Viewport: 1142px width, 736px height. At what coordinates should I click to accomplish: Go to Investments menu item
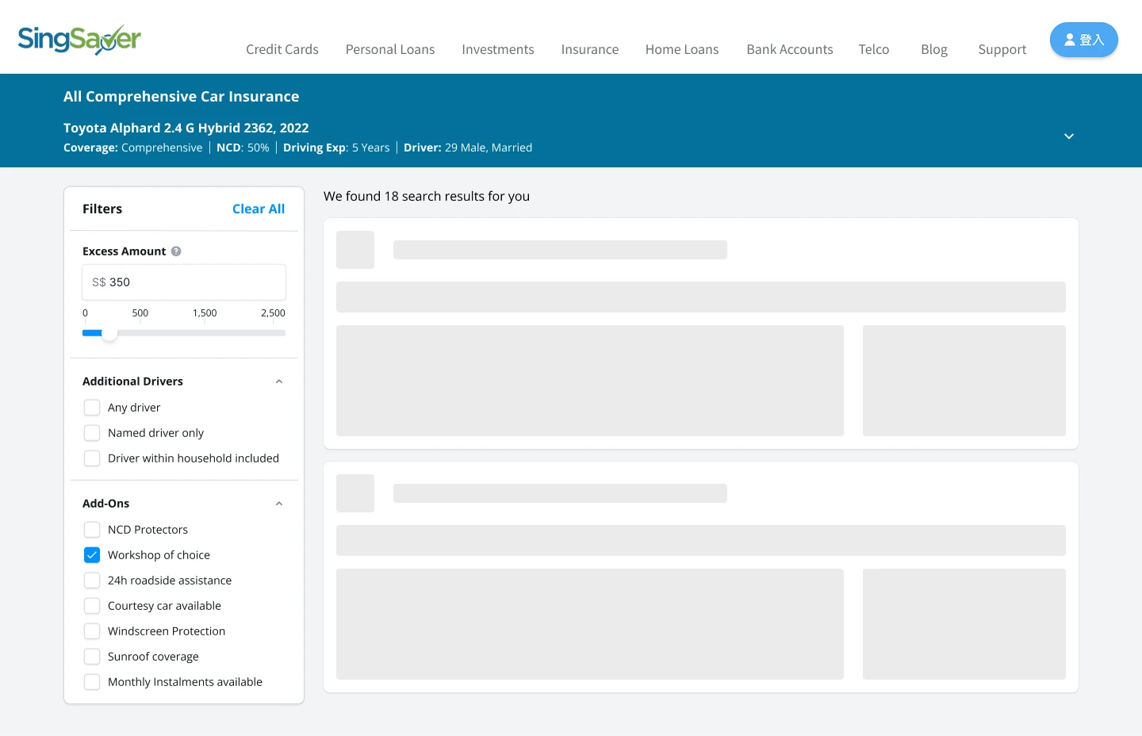pos(498,49)
